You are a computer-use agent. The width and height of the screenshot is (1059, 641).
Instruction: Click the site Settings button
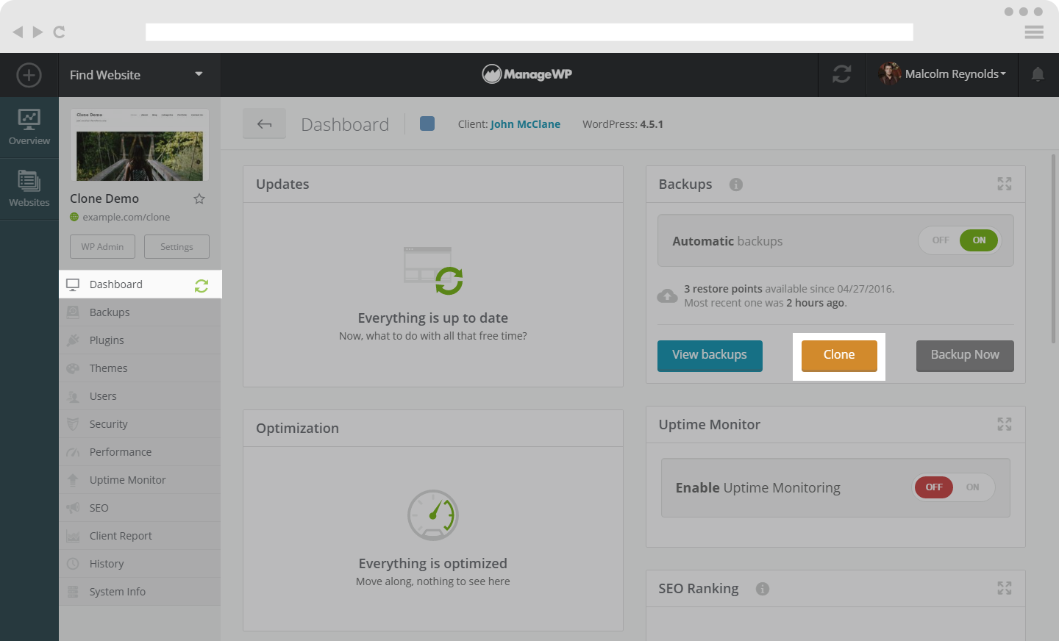(x=176, y=247)
